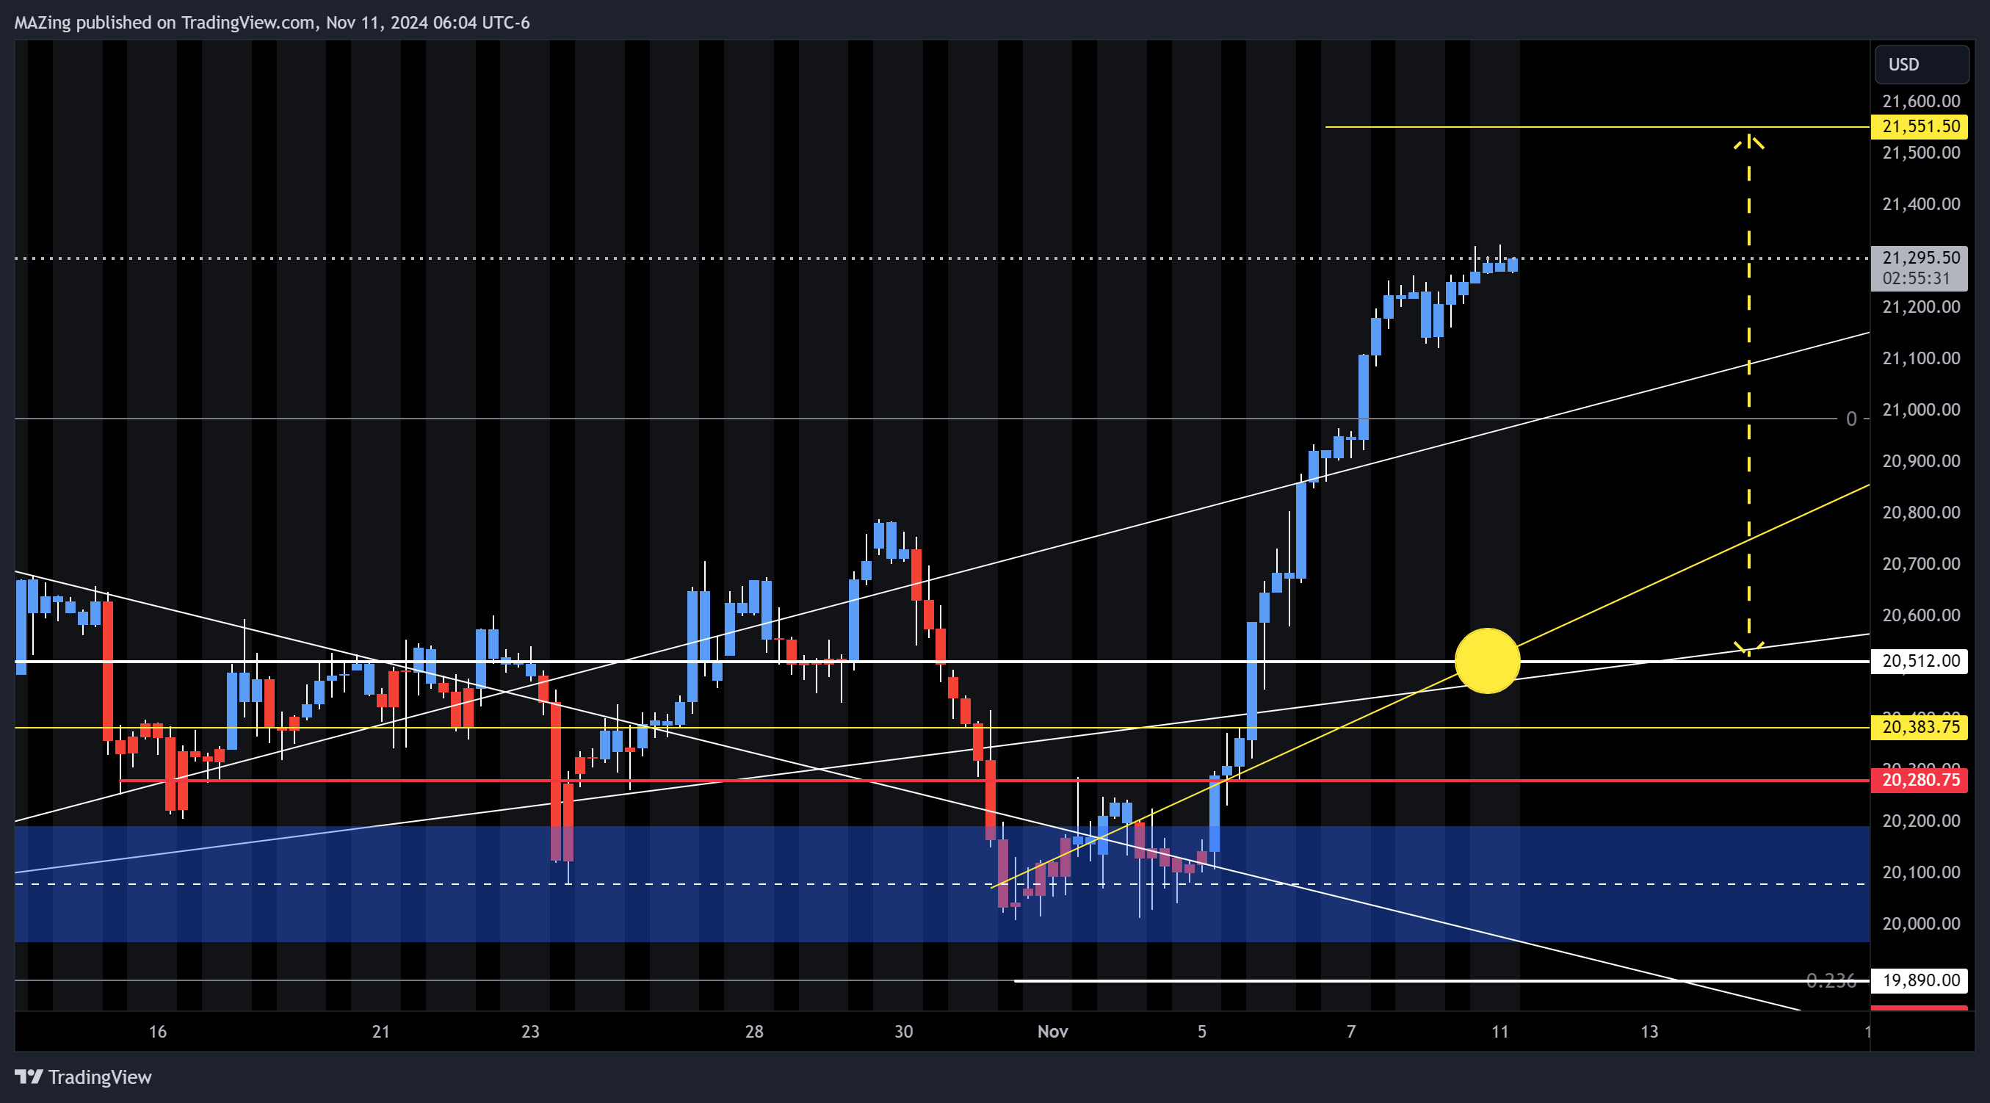Viewport: 1990px width, 1103px height.
Task: Click the yellow 20,383.75 price label
Action: 1920,727
